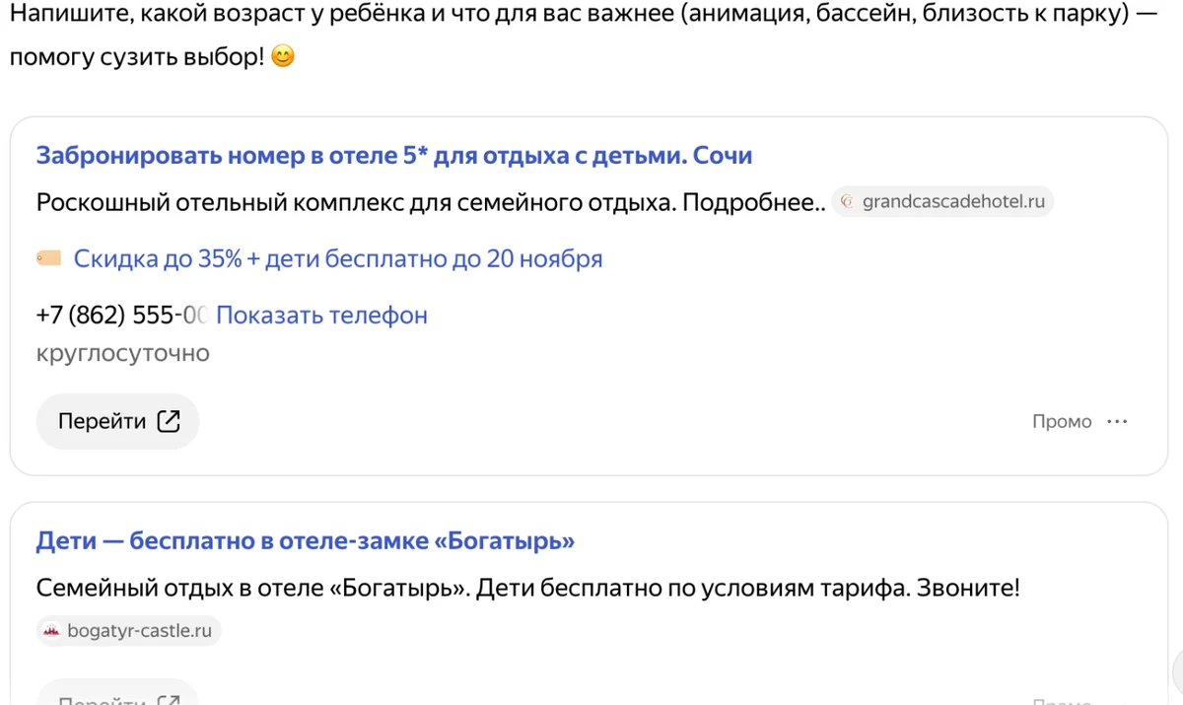Open the 'Дети — бесплатно в отеле-замке «Богатырь»' title
Image resolution: width=1183 pixels, height=705 pixels.
tap(306, 541)
